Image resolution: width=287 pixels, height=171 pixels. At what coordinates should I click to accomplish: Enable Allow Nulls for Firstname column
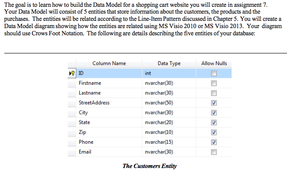[x=214, y=83]
